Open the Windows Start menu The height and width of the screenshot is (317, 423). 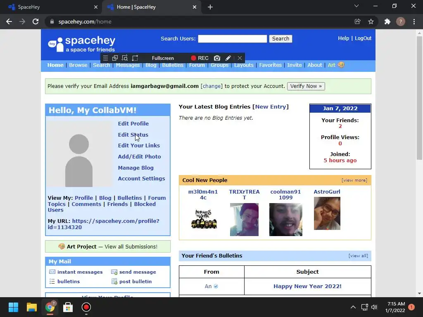click(x=13, y=307)
